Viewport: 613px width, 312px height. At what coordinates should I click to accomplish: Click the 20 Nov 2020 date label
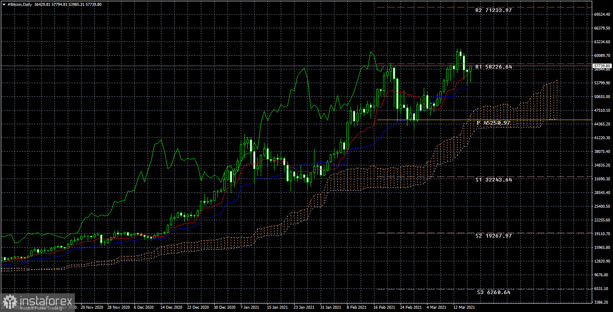pyautogui.click(x=91, y=308)
